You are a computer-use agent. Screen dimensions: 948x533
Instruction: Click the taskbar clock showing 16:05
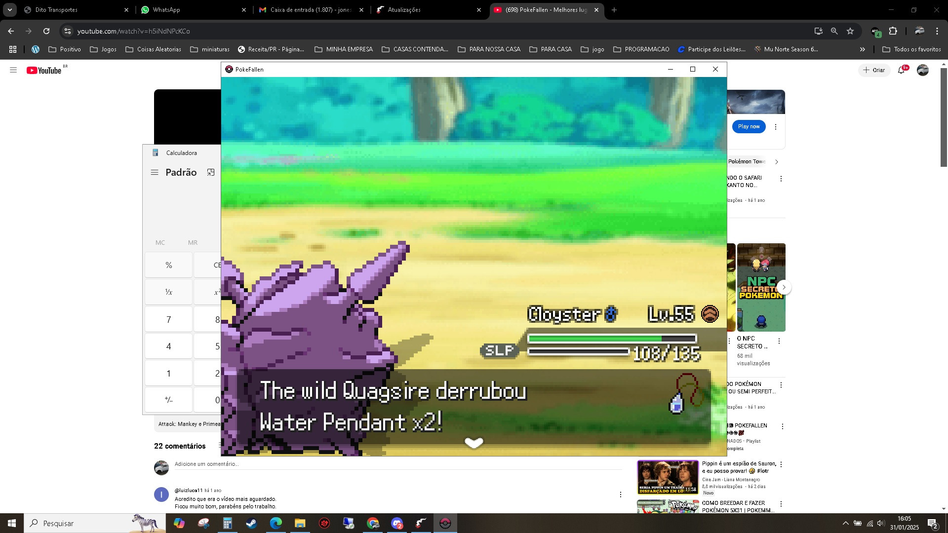tap(904, 523)
